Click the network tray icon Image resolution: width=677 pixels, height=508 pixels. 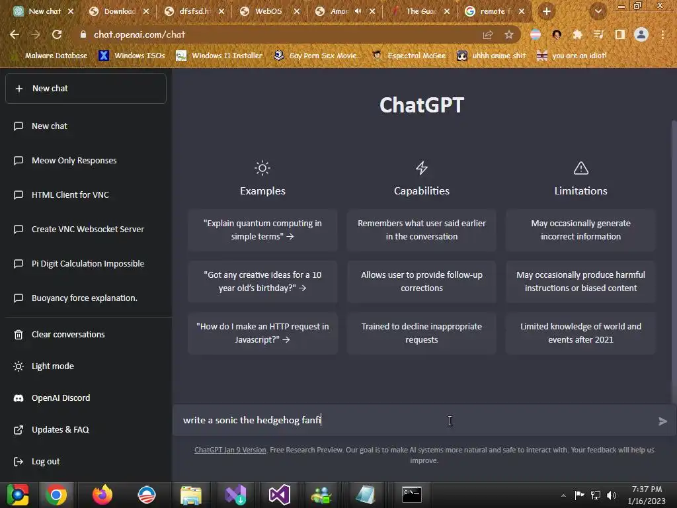(x=596, y=495)
